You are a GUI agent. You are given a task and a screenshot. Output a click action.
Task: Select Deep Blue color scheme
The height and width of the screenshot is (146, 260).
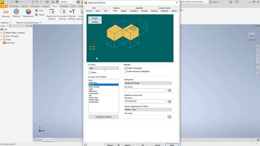(104, 82)
